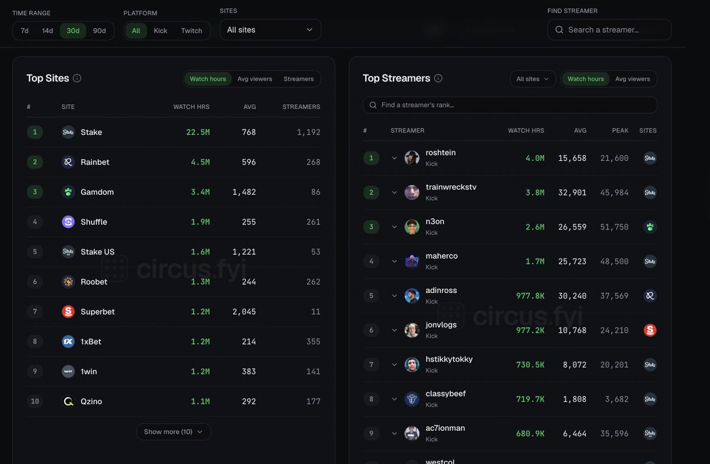This screenshot has height=464, width=710.
Task: Open the All sites filter in Top Streamers
Action: tap(532, 79)
